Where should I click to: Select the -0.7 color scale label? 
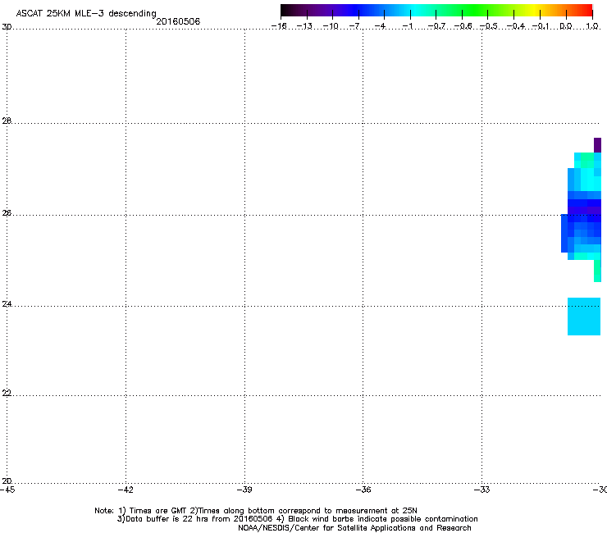(436, 26)
